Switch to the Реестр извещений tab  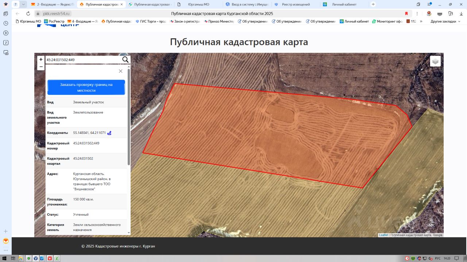(295, 4)
